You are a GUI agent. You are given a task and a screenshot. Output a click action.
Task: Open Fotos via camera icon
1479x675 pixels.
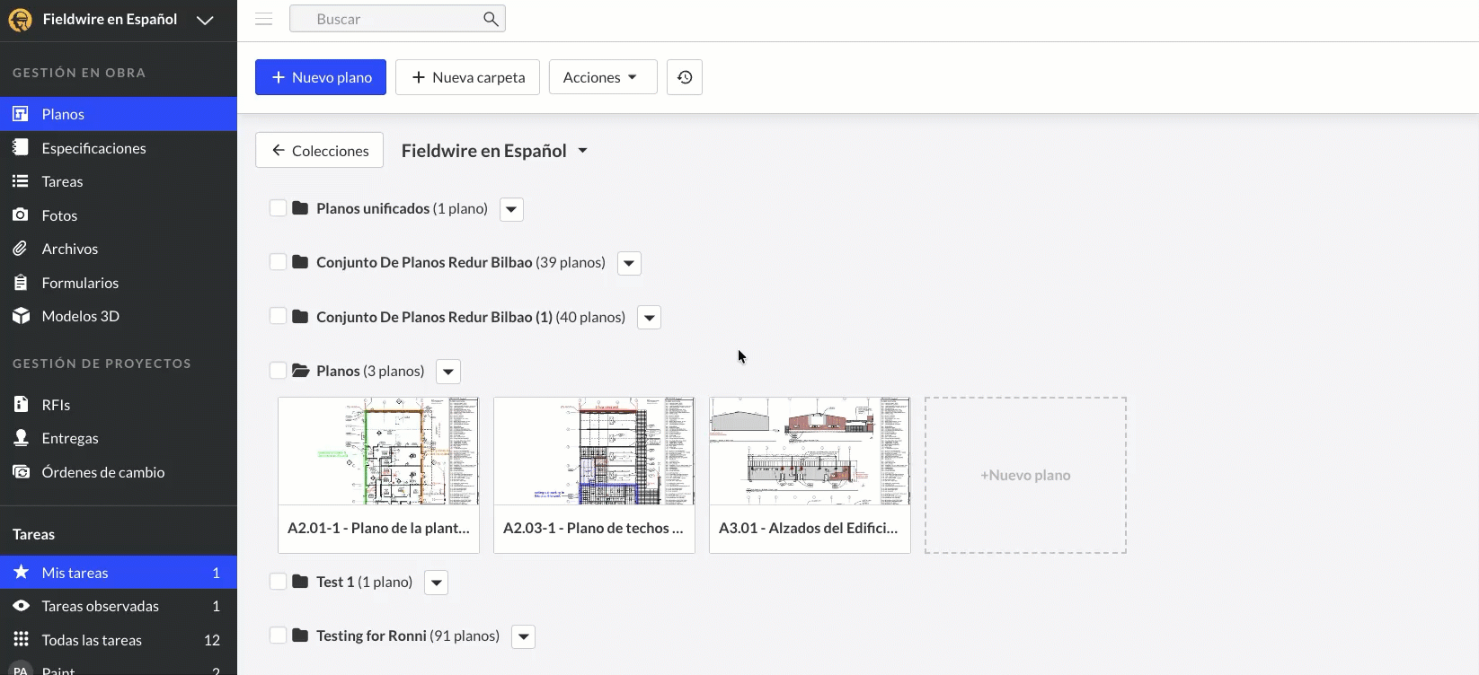tap(21, 215)
